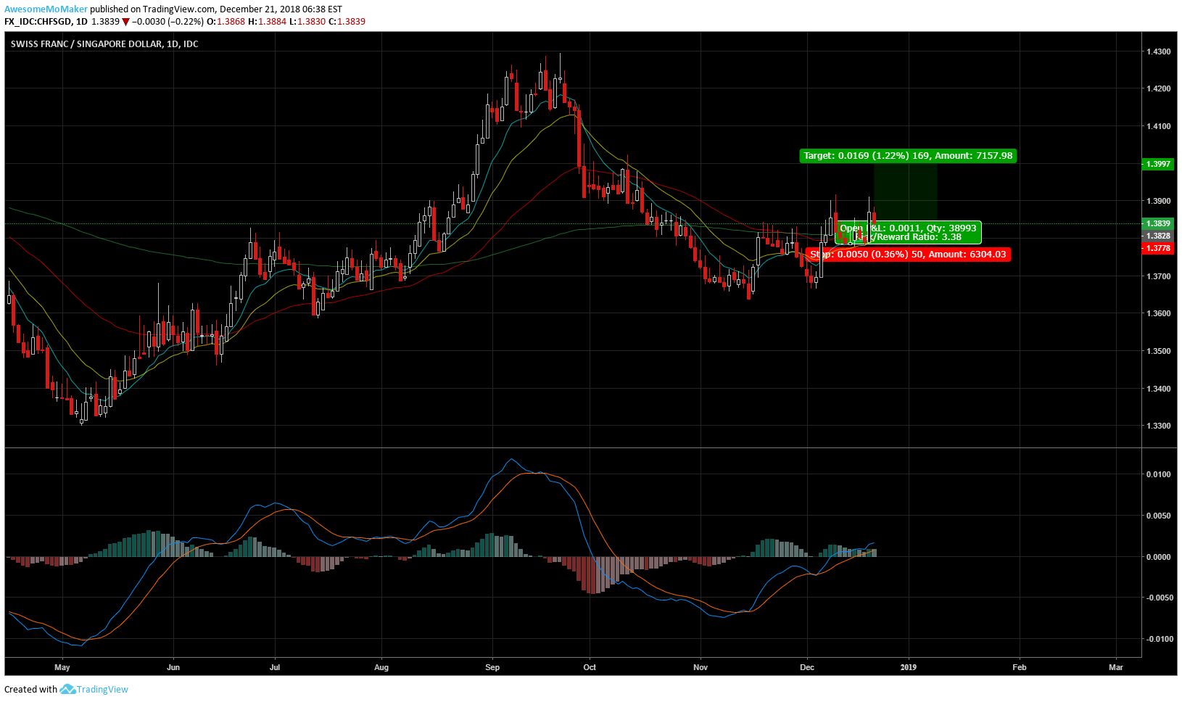Click the TradingView logo icon at bottom

click(67, 689)
